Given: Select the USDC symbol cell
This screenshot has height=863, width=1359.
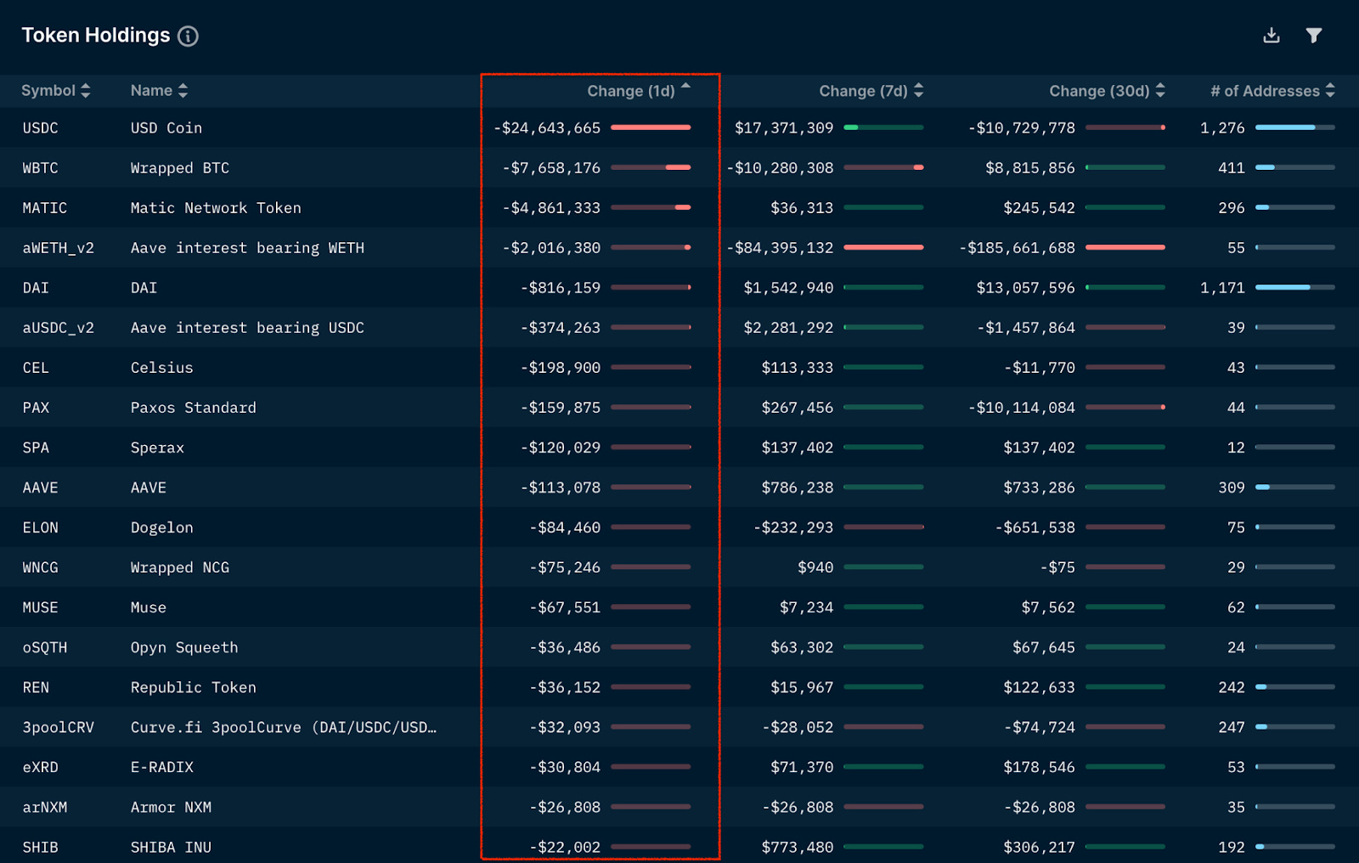Looking at the screenshot, I should tap(41, 128).
